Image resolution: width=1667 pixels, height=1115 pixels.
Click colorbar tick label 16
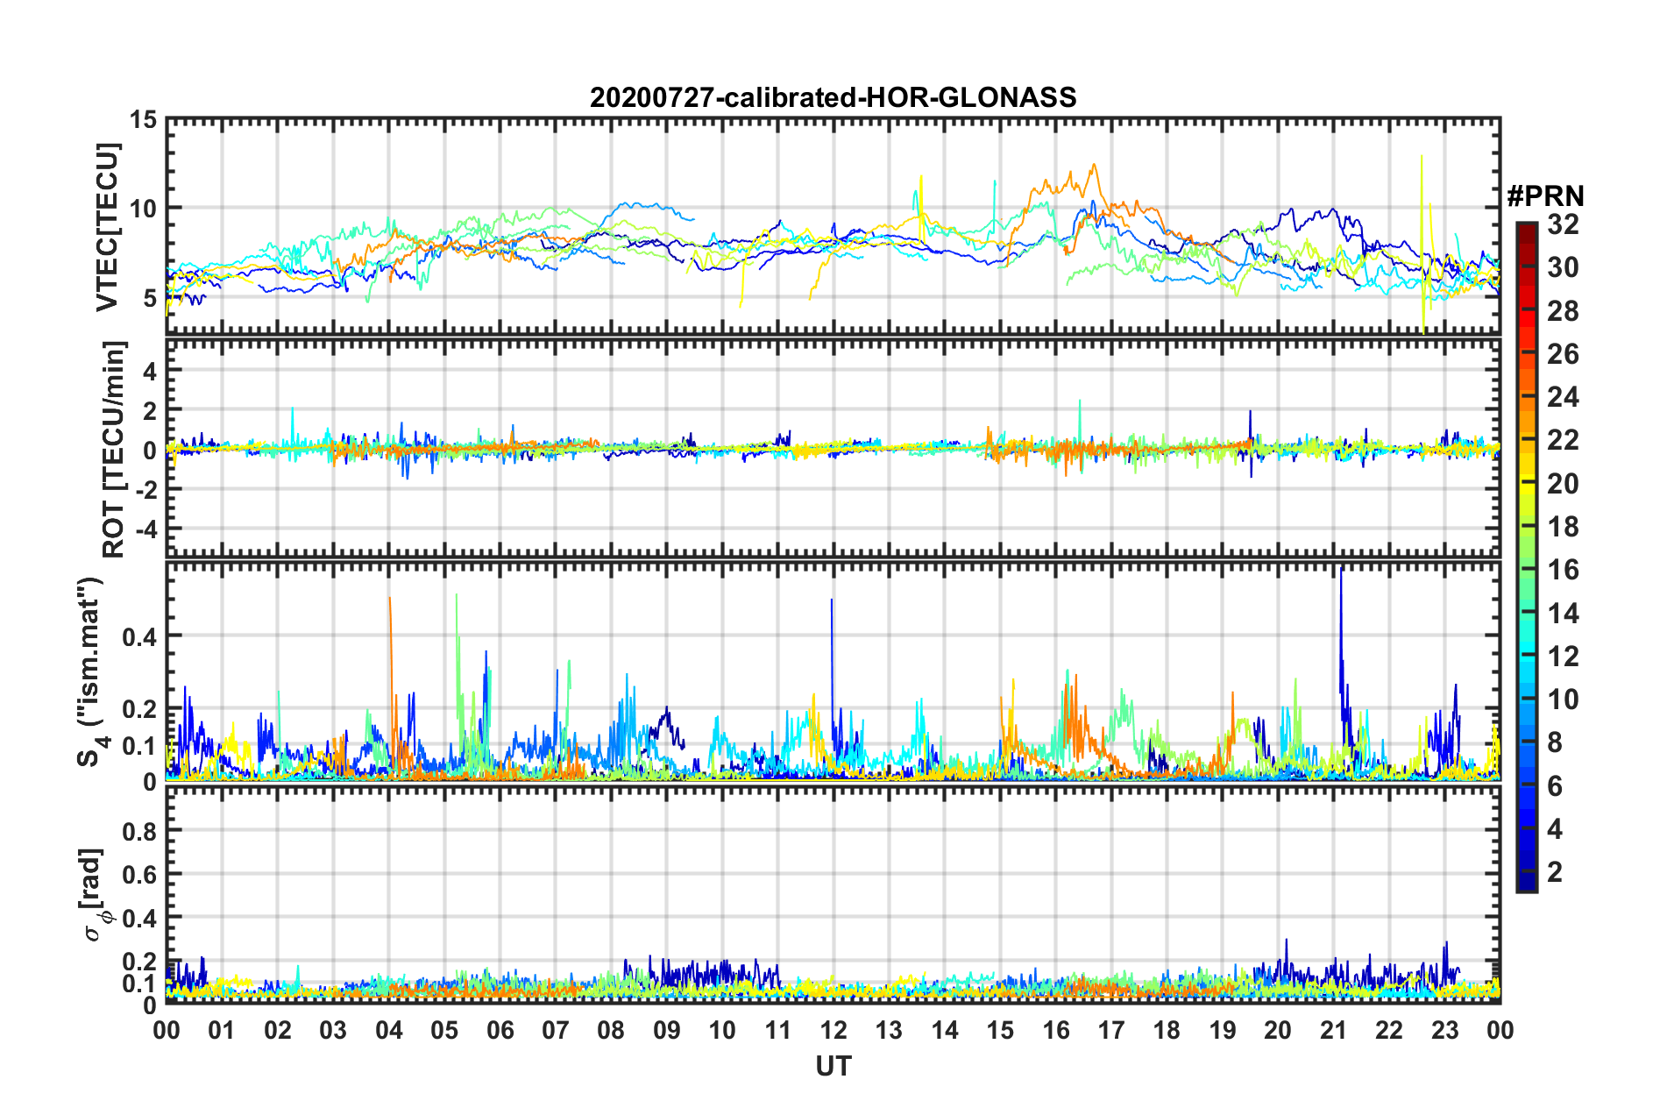1563,570
